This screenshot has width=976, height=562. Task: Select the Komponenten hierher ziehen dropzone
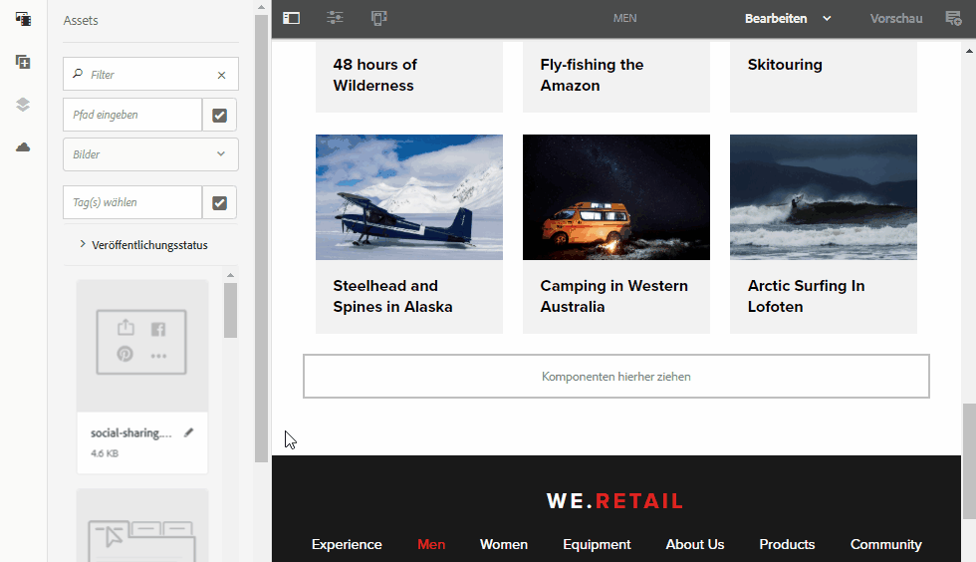click(x=616, y=377)
